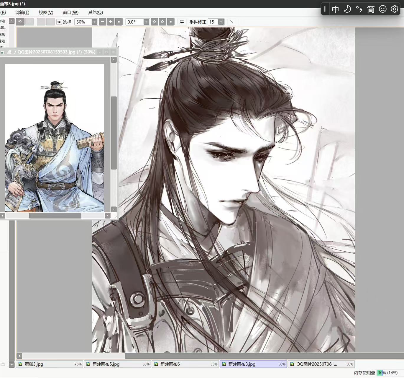Toggle the selection visibility eye icon
Viewport: 404px width, 378px height.
(59, 22)
